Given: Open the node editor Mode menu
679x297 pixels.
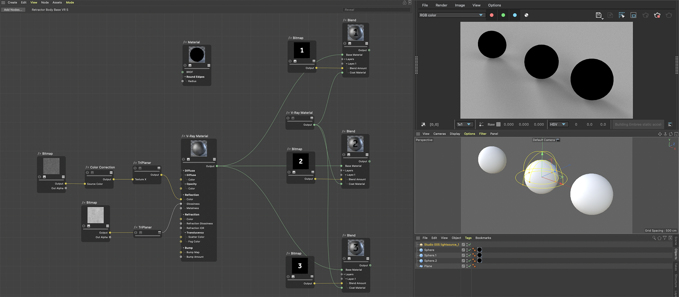Looking at the screenshot, I should coord(70,3).
